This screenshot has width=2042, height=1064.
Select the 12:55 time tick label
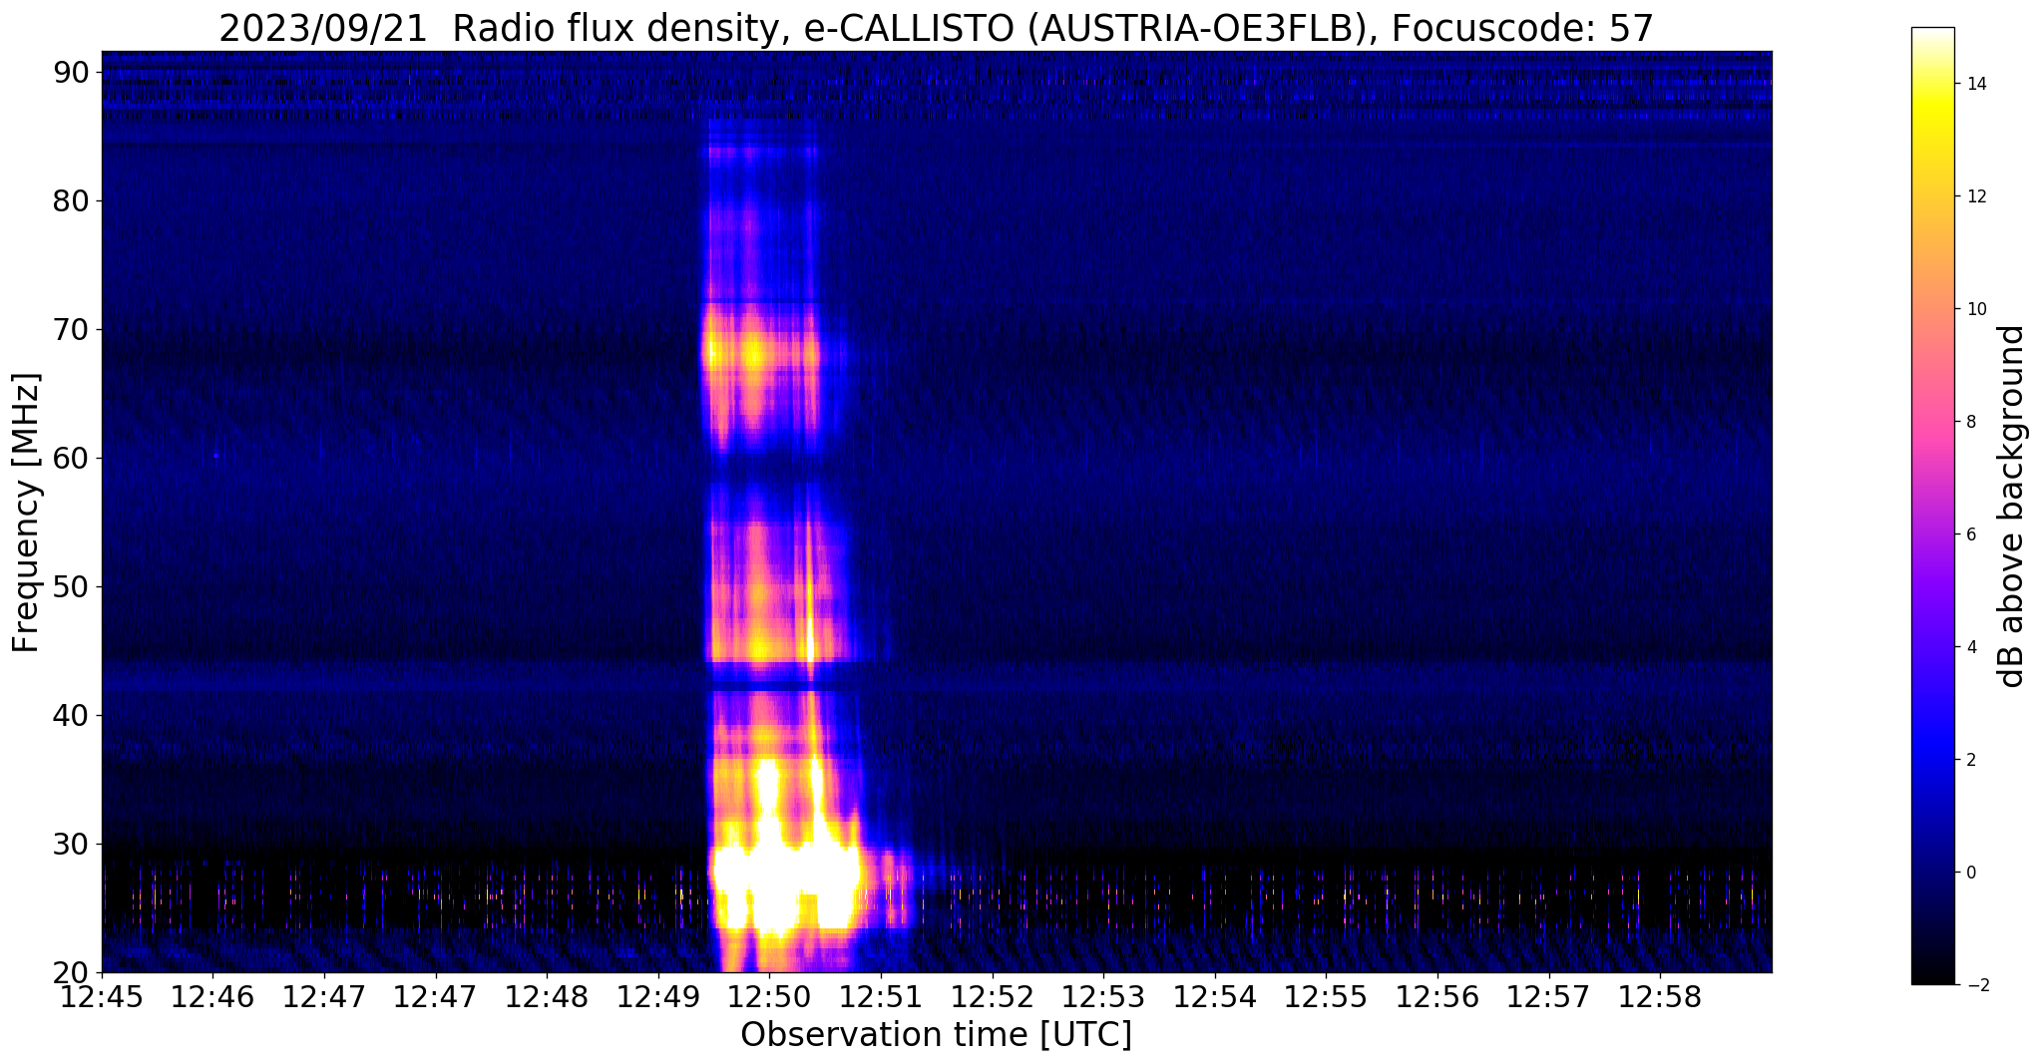[1326, 997]
